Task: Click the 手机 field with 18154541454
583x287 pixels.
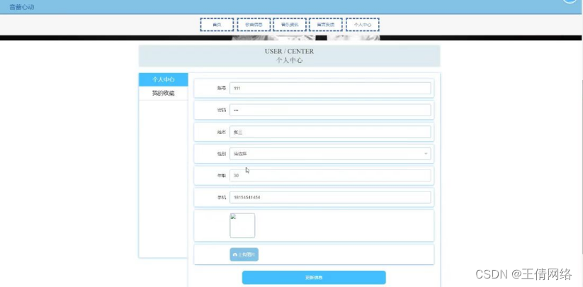Action: pos(330,198)
